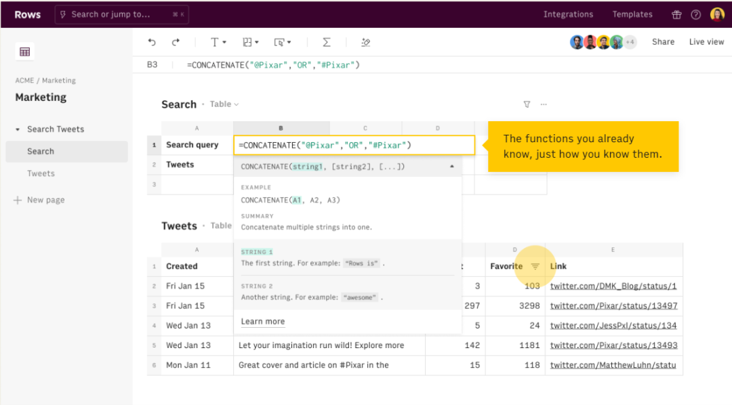Click the Search or jump to field
The height and width of the screenshot is (405, 732).
122,14
